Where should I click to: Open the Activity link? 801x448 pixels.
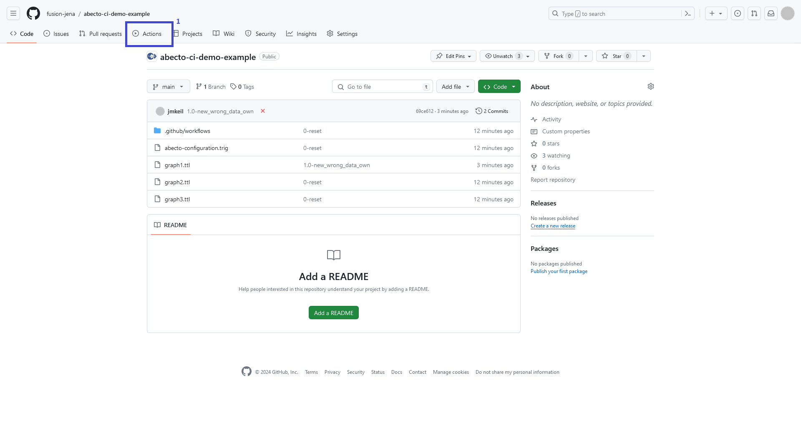pyautogui.click(x=546, y=119)
